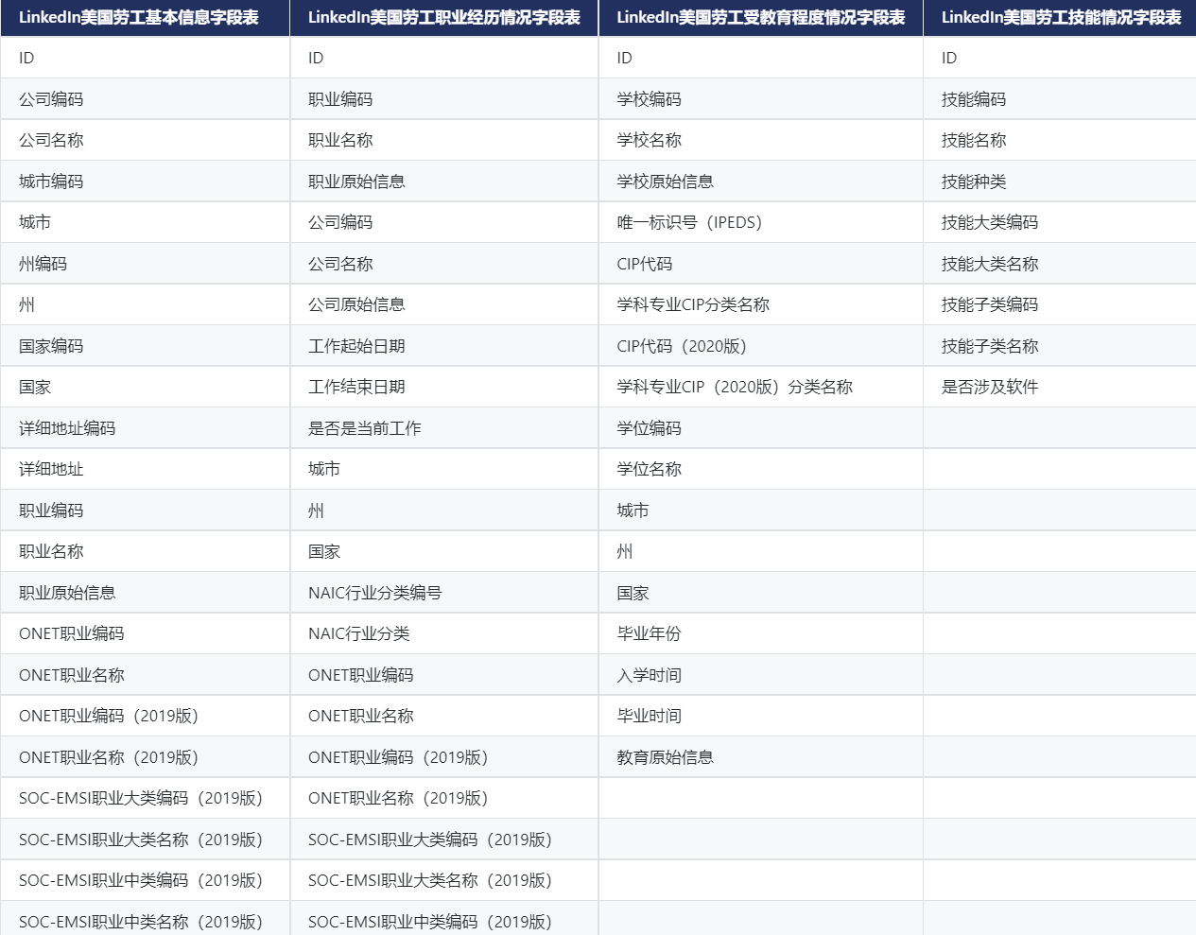The height and width of the screenshot is (935, 1196).
Task: Select the 国家编码 cell
Action: [x=145, y=346]
